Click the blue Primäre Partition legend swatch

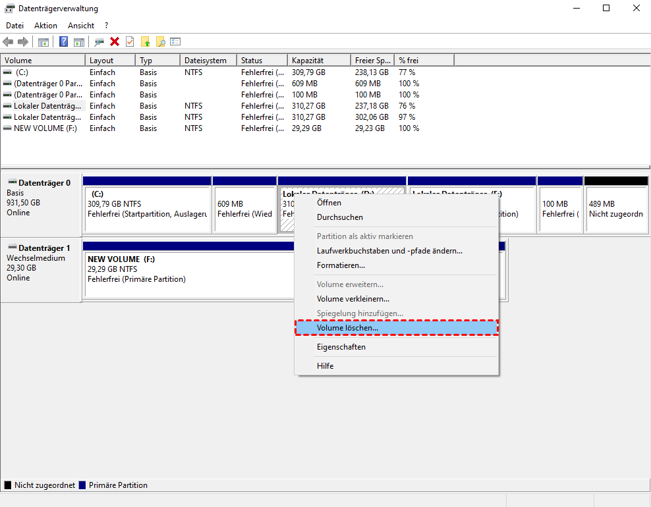click(x=82, y=485)
